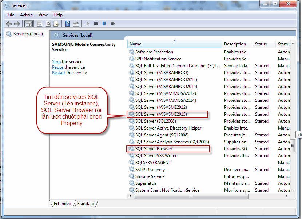Click gear icon of SPP Notification Service
Viewport: 302px width, 219px height.
pos(132,59)
